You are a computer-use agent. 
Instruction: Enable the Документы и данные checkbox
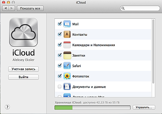pyautogui.click(x=60, y=87)
